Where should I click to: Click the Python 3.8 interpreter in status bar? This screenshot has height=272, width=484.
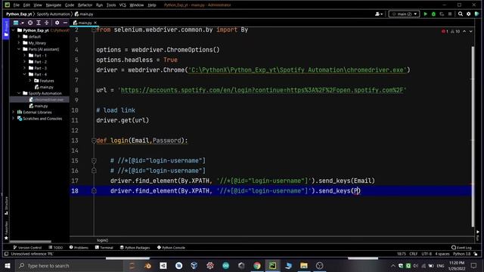(461, 254)
